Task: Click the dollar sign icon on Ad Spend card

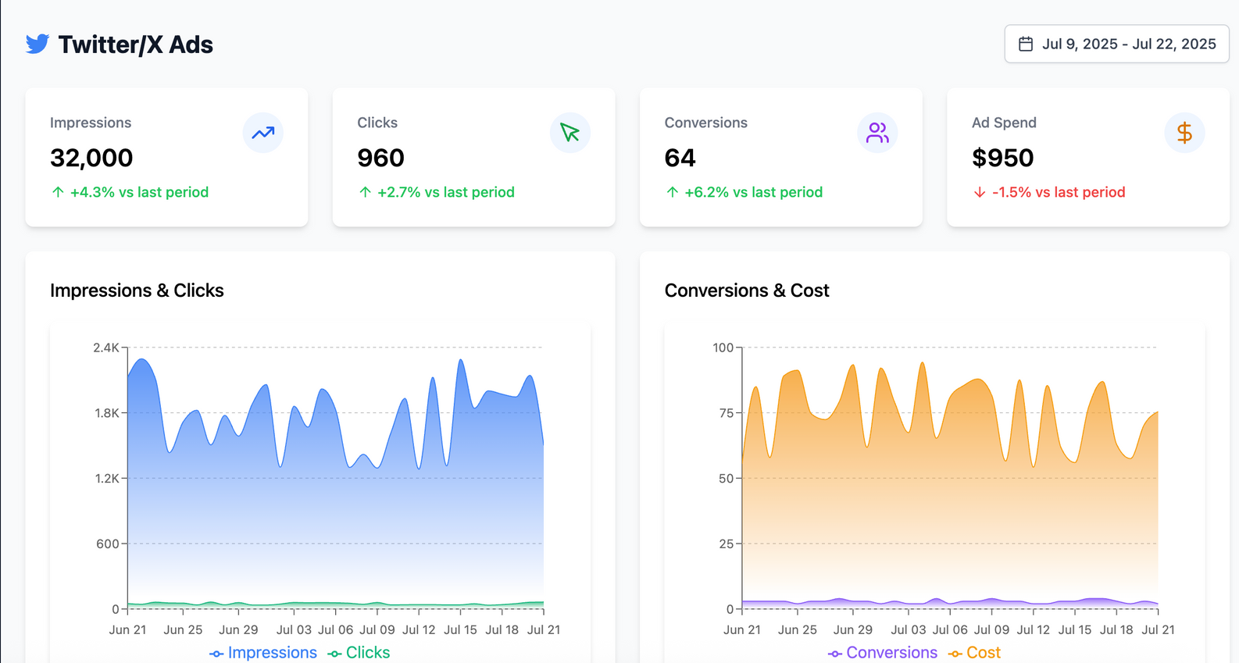Action: (1184, 133)
